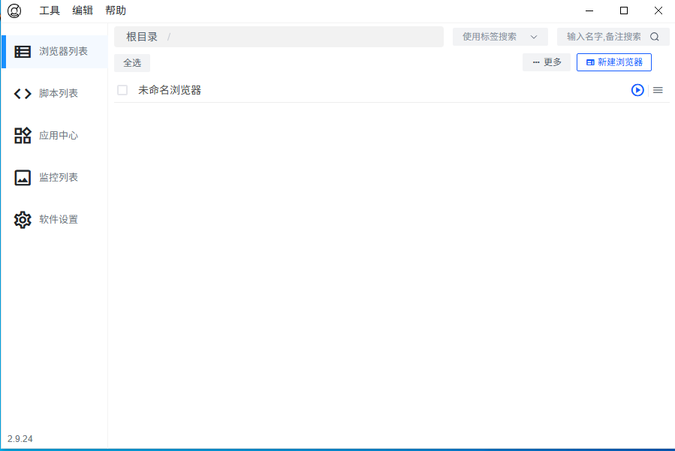Expand the 更多 options menu
This screenshot has height=451, width=675.
(546, 62)
